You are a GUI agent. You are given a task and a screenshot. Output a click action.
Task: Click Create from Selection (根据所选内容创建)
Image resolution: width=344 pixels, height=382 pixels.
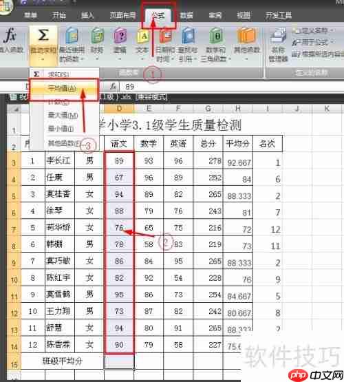pos(318,54)
